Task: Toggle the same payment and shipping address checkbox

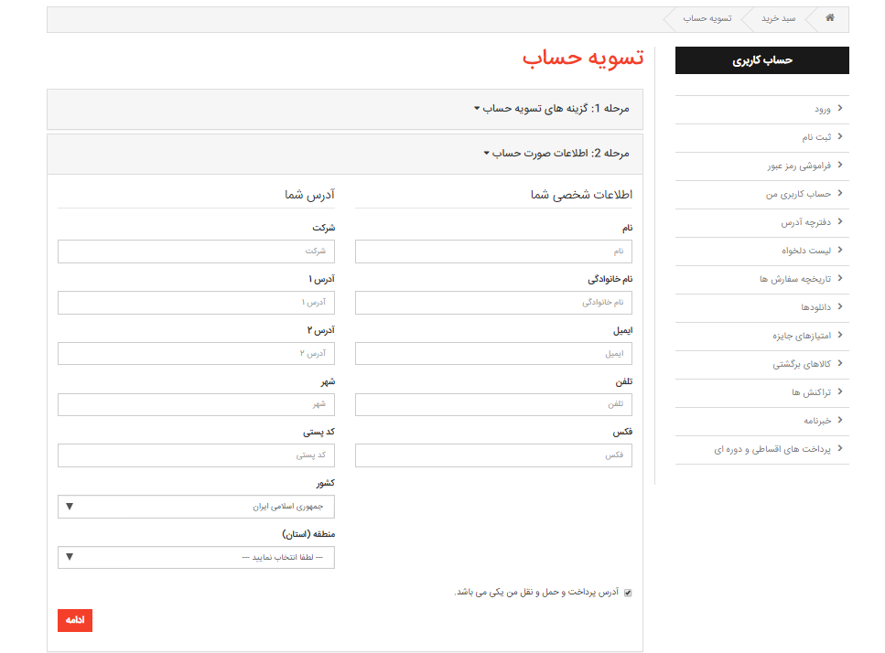Action: point(628,593)
